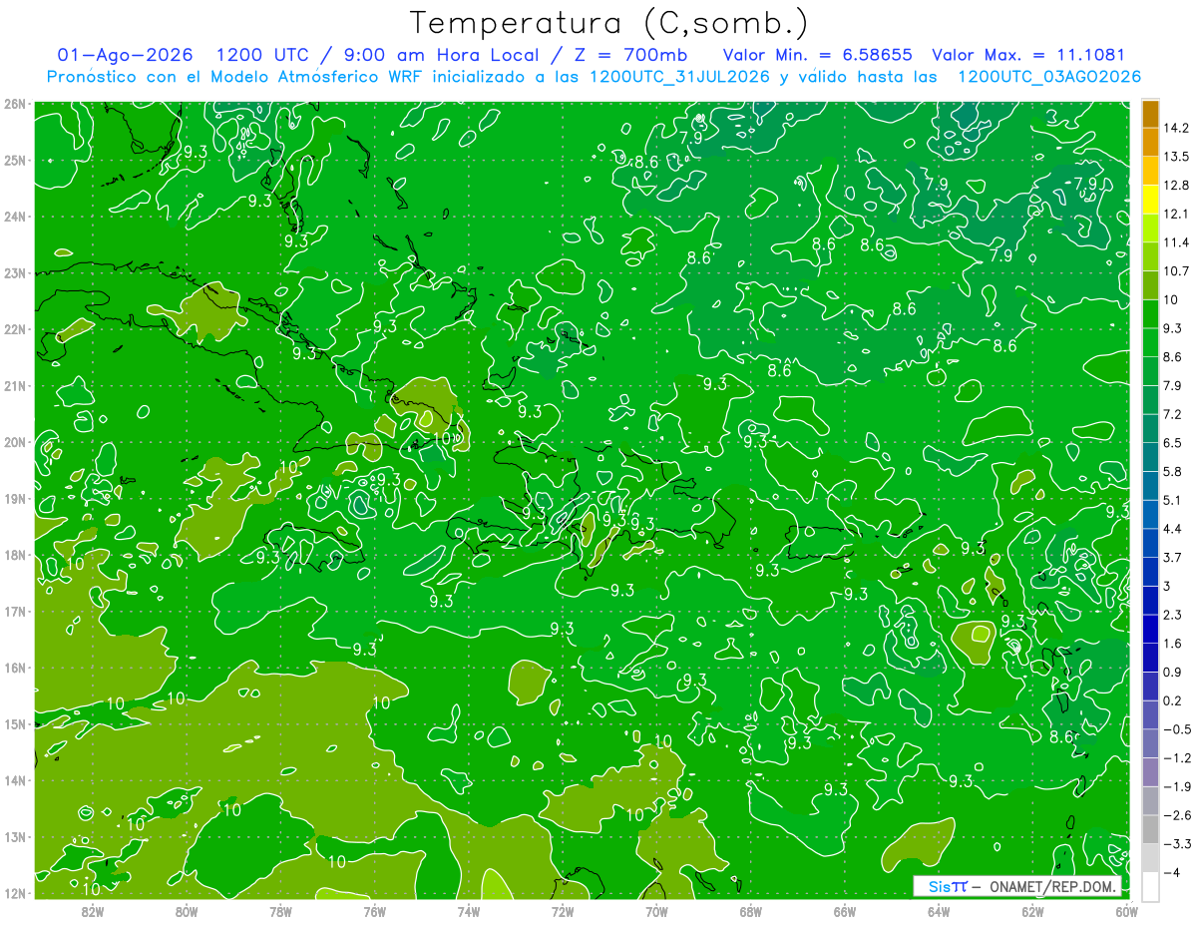Click the 5.8 colorbar label
Viewport: 1197px width, 925px height.
point(1172,472)
